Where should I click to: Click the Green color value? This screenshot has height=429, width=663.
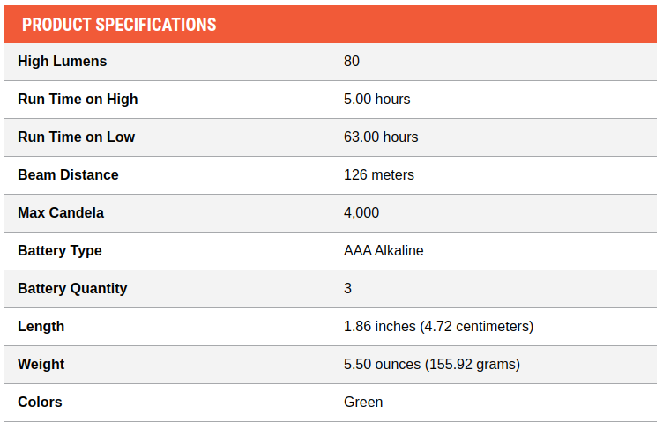click(x=363, y=402)
